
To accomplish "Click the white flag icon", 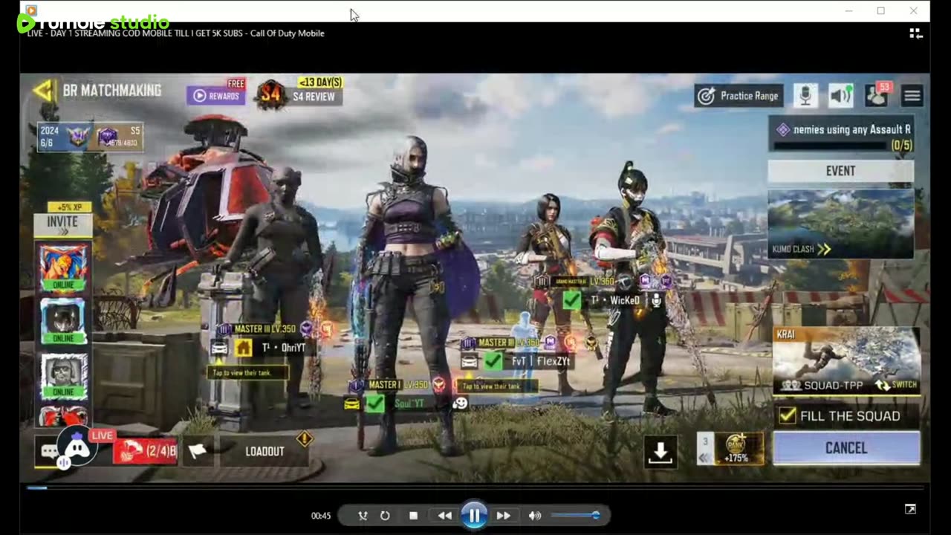I will 198,450.
